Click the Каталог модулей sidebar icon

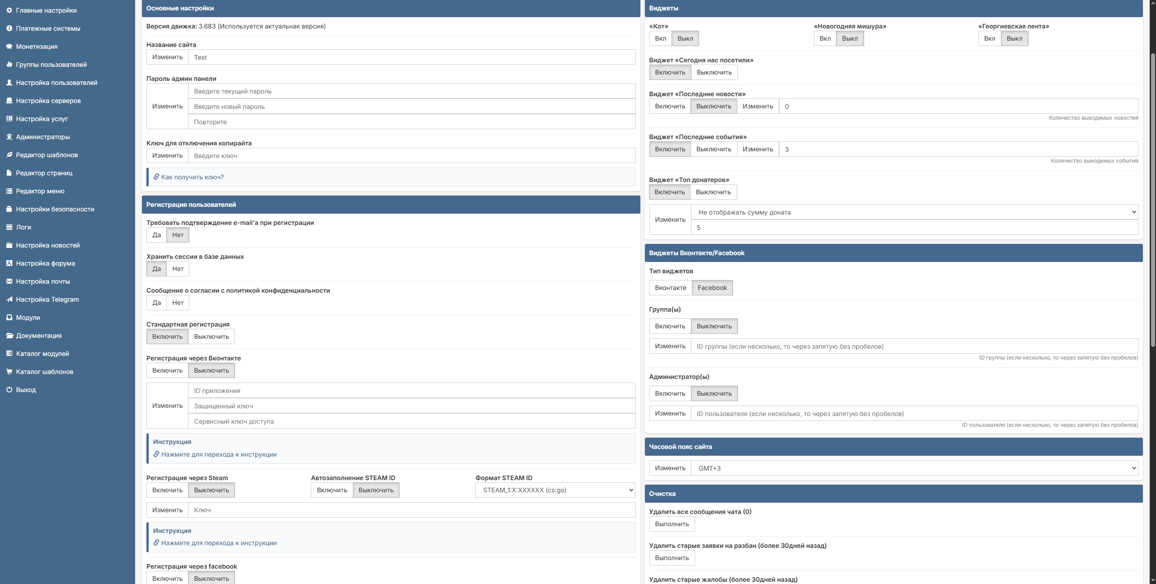(x=9, y=354)
